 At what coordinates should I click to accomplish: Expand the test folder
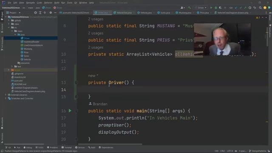pyautogui.click(x=12, y=66)
